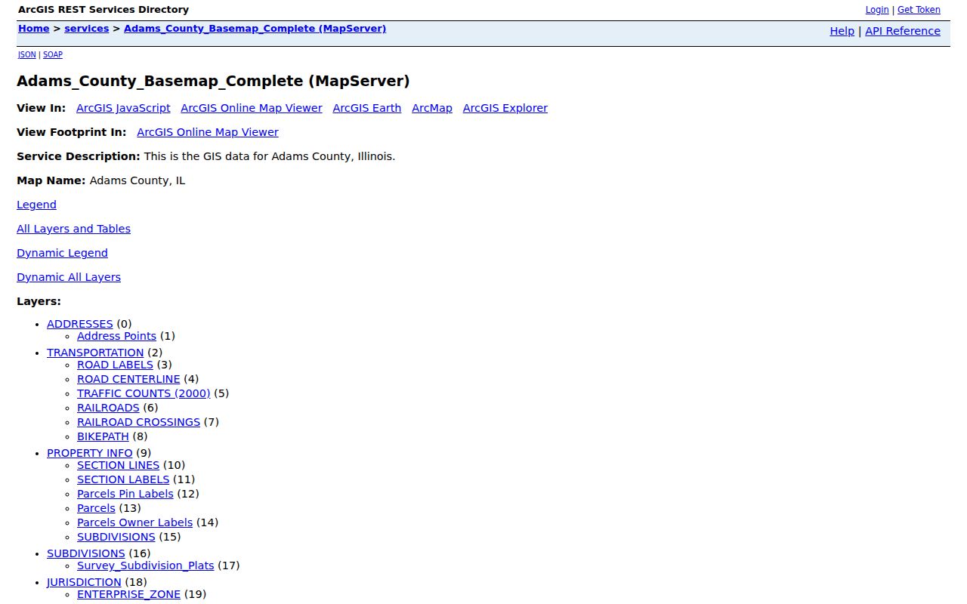Open the ADDRESSES layer group

80,324
